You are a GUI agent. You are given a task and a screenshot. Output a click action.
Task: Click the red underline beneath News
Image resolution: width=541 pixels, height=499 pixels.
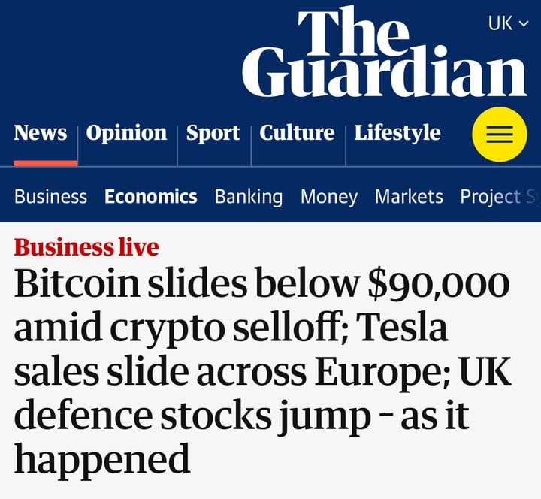[x=45, y=163]
